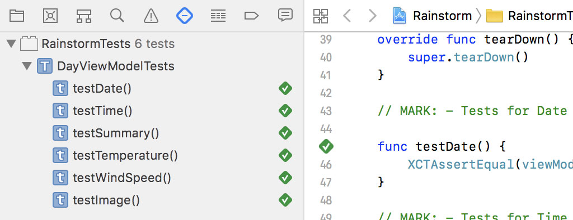Select testWindSpeed() in the test list
The image size is (573, 220).
(x=152, y=178)
